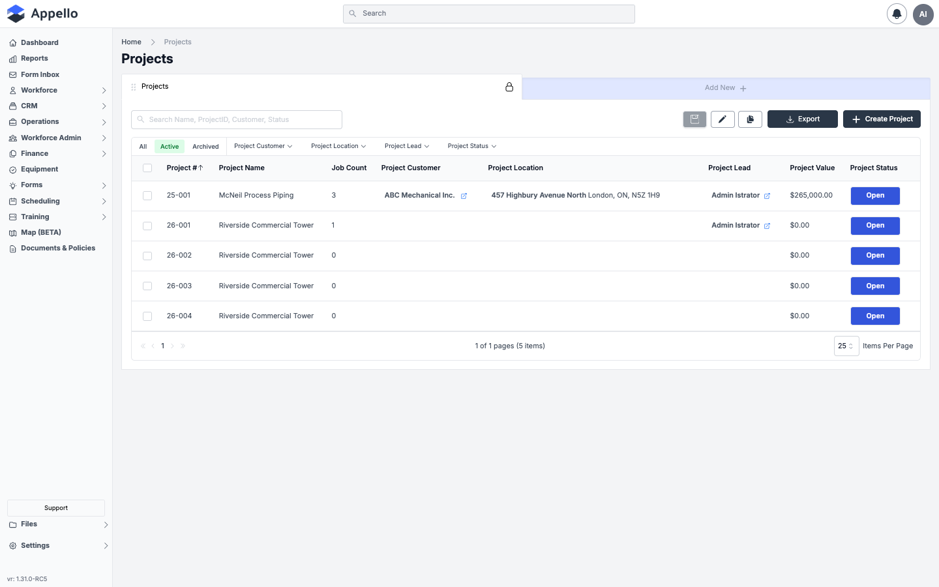Click Open for project 26-002
The width and height of the screenshot is (939, 587).
click(875, 256)
